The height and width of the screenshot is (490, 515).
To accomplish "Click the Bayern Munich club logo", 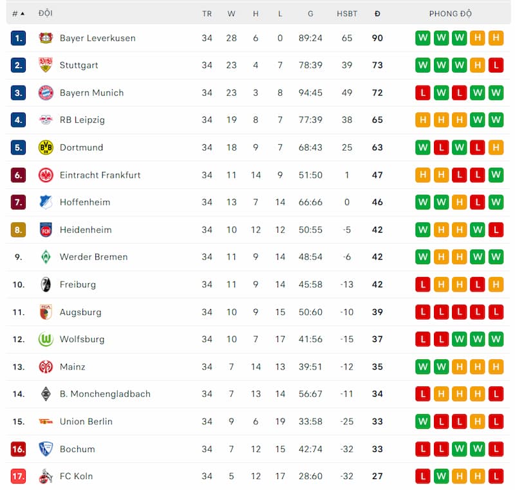I will (46, 93).
